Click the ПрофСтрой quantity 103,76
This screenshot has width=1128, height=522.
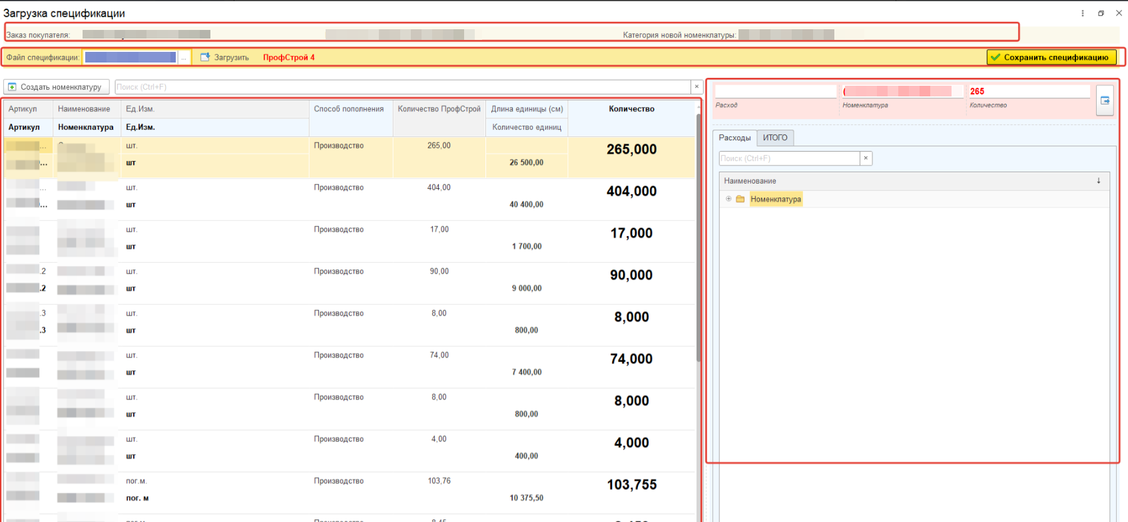(439, 481)
